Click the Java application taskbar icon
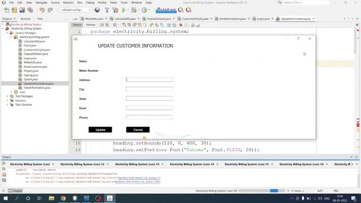The height and width of the screenshot is (203, 361). click(110, 198)
